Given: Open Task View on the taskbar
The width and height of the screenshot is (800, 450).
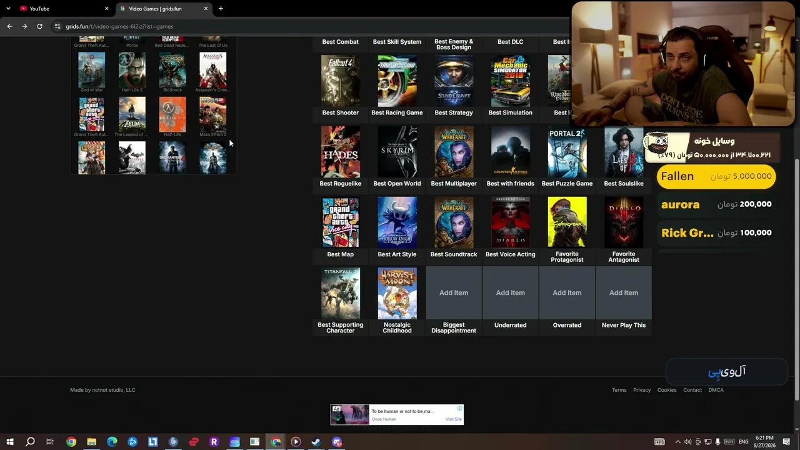Looking at the screenshot, I should (50, 442).
